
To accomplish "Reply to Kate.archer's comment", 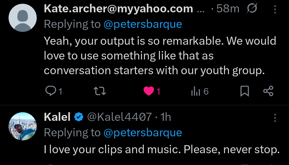I will pos(50,91).
